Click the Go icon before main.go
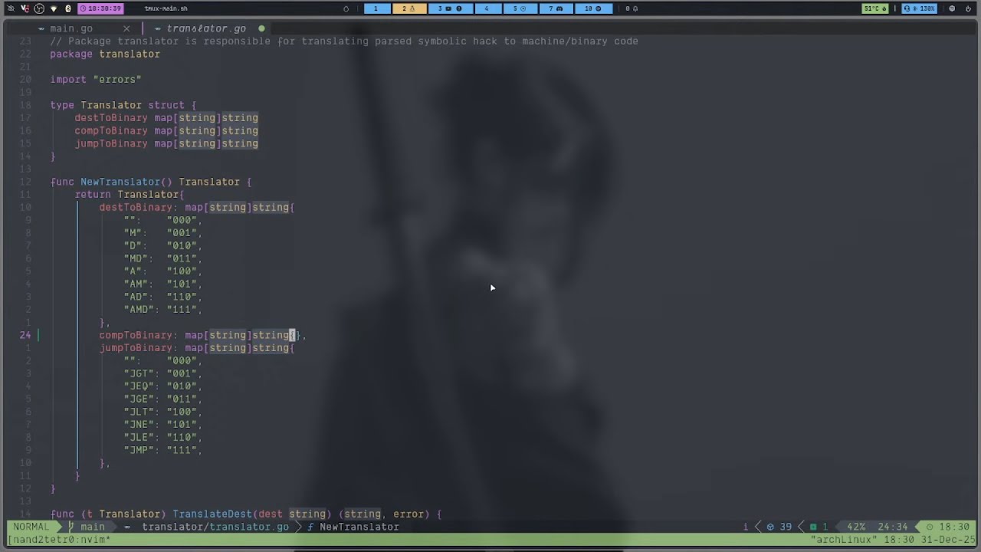The height and width of the screenshot is (552, 981). pos(41,28)
